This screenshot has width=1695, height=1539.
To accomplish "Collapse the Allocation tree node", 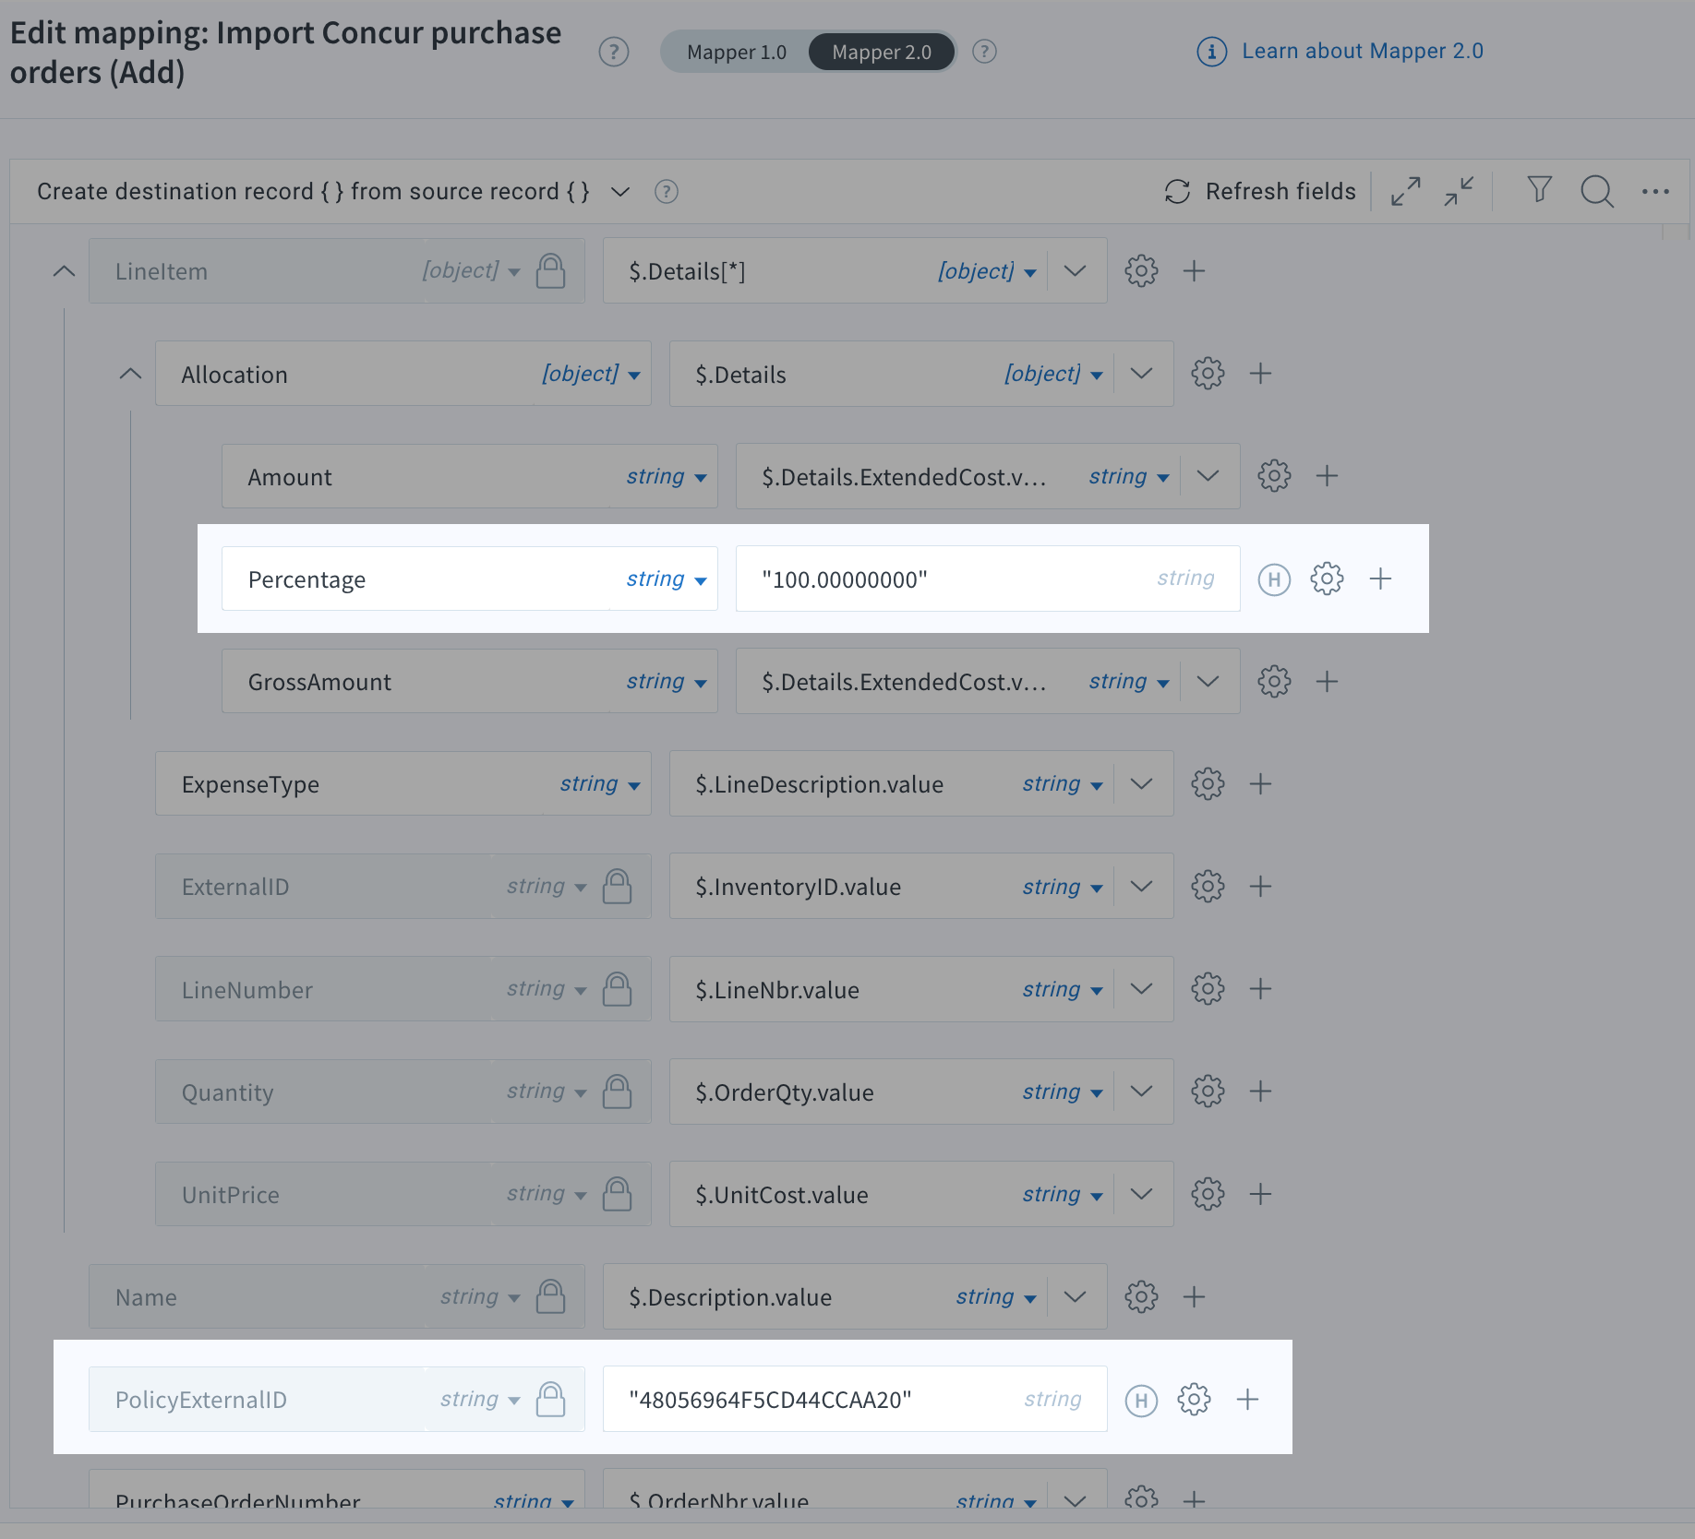I will (x=130, y=374).
